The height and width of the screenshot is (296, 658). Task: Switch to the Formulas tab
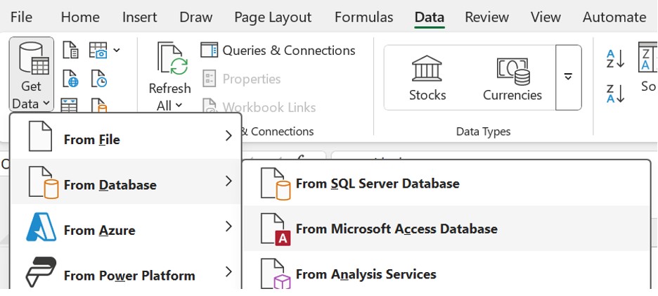(x=364, y=17)
